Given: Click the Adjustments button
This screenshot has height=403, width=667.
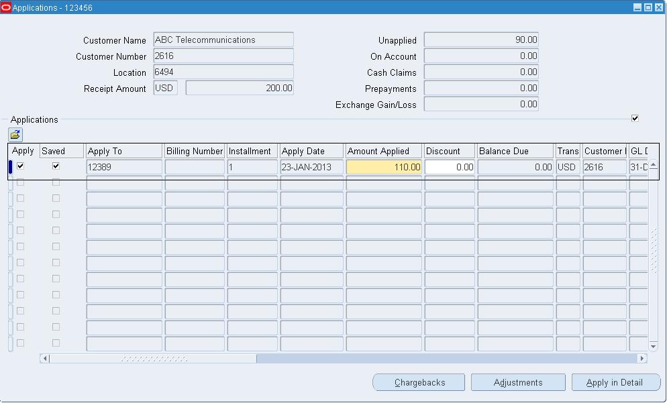Looking at the screenshot, I should 517,382.
